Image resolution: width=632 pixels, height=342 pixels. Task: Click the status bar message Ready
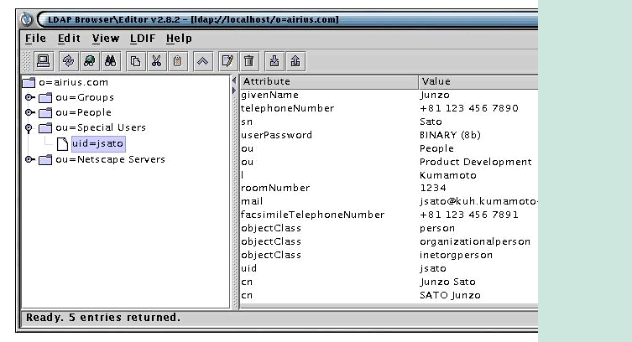(103, 318)
